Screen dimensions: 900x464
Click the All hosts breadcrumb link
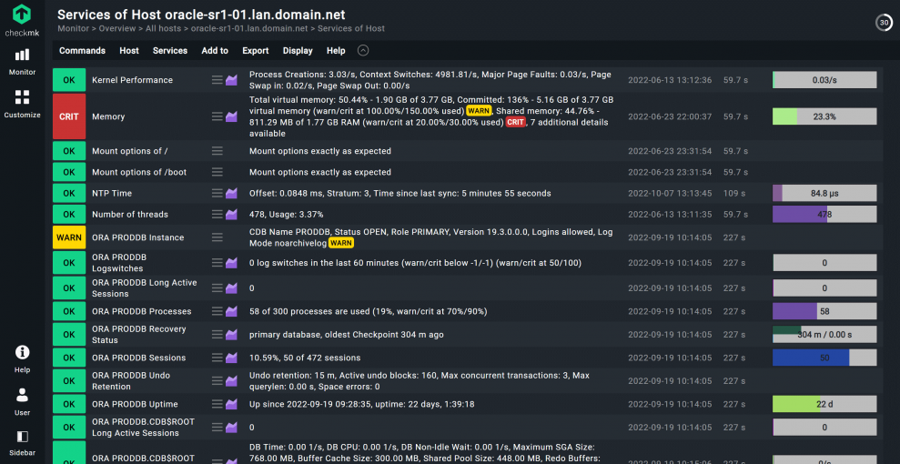[x=164, y=28]
